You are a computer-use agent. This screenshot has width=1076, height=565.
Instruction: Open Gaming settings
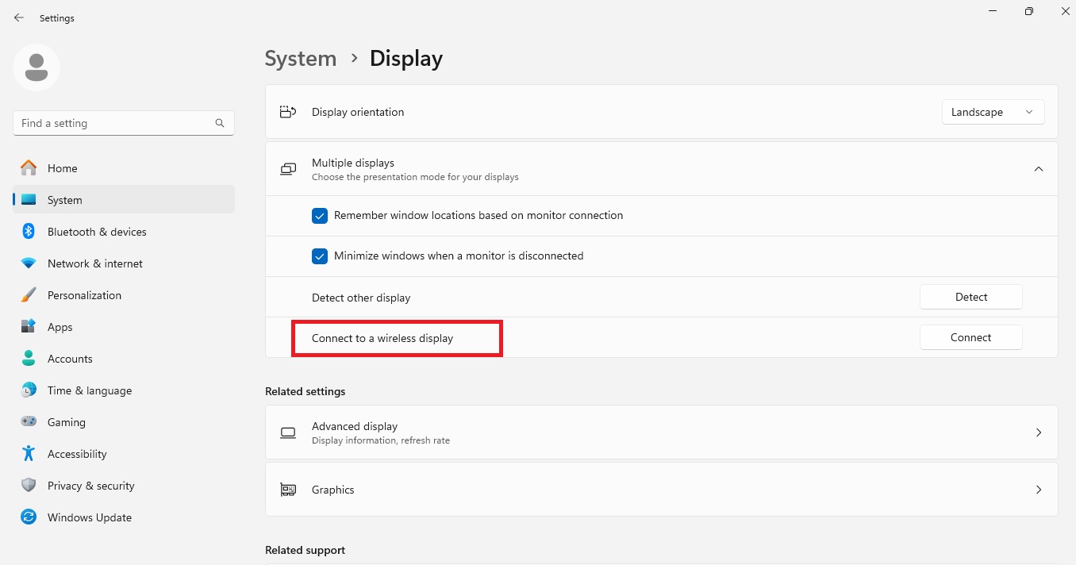point(124,422)
